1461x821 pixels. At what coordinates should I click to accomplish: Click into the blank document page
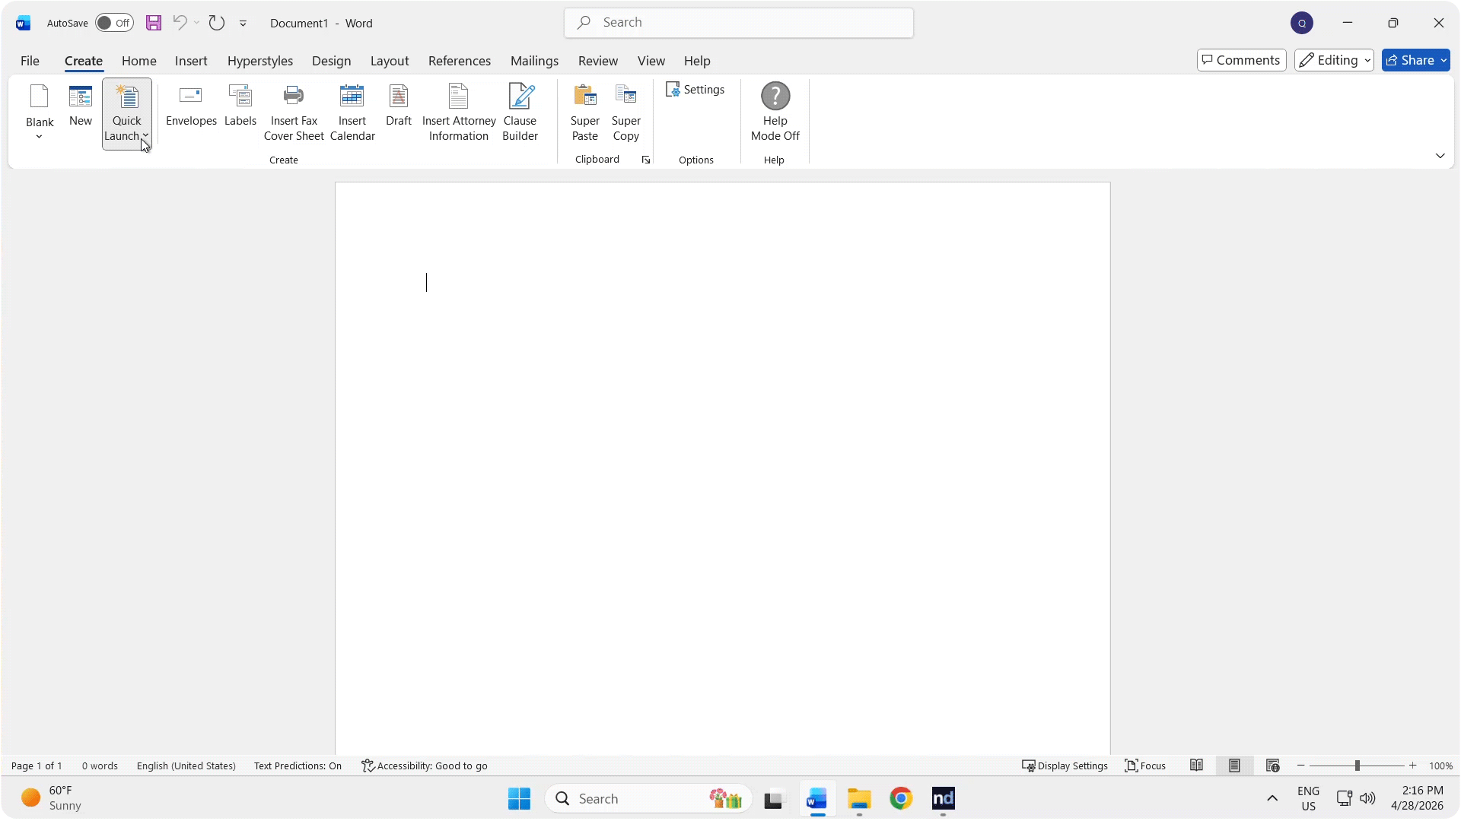722,468
